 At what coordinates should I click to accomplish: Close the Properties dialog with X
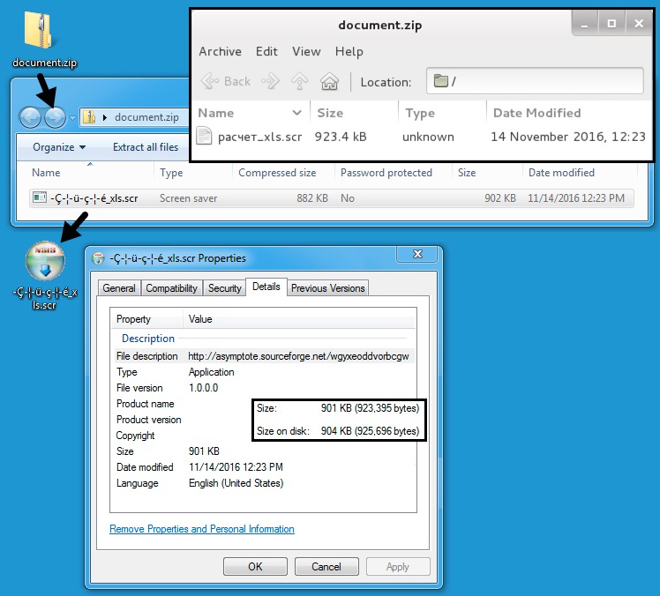pos(417,254)
